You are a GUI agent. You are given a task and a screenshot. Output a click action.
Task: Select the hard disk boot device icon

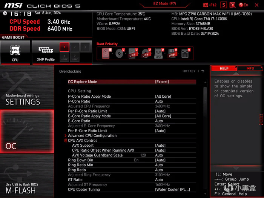106,54
